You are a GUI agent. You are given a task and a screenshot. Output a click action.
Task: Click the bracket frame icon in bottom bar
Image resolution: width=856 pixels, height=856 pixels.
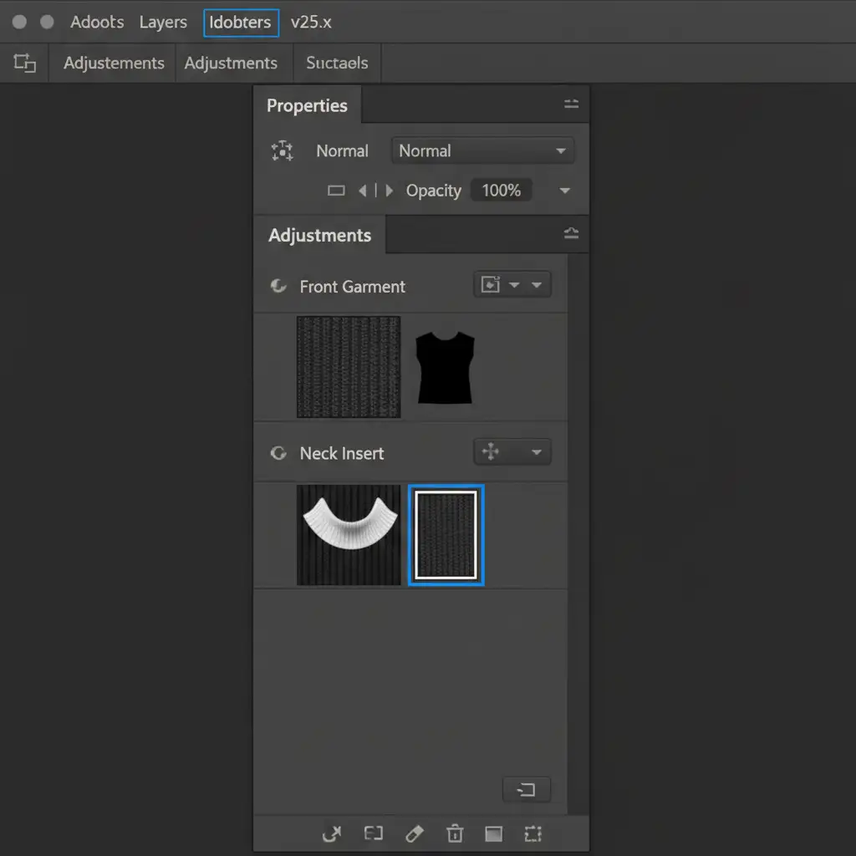tap(373, 833)
